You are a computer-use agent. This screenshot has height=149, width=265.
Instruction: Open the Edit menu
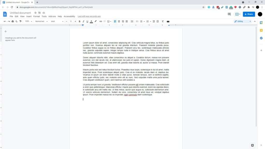click(x=16, y=16)
